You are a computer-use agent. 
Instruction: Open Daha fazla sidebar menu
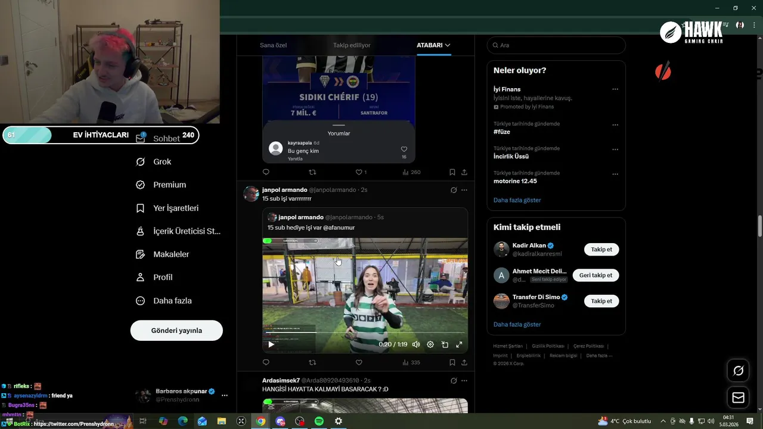[x=164, y=301]
